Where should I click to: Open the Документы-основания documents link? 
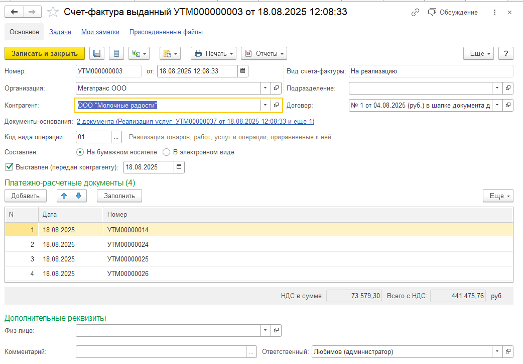point(195,121)
